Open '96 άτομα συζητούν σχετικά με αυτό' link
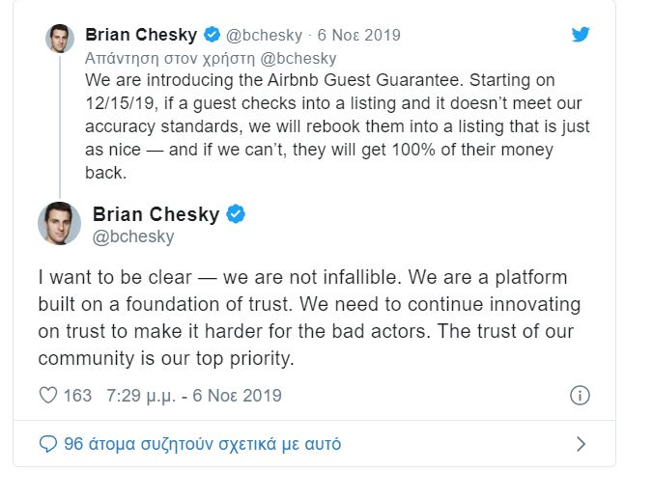653x500 pixels. click(203, 444)
